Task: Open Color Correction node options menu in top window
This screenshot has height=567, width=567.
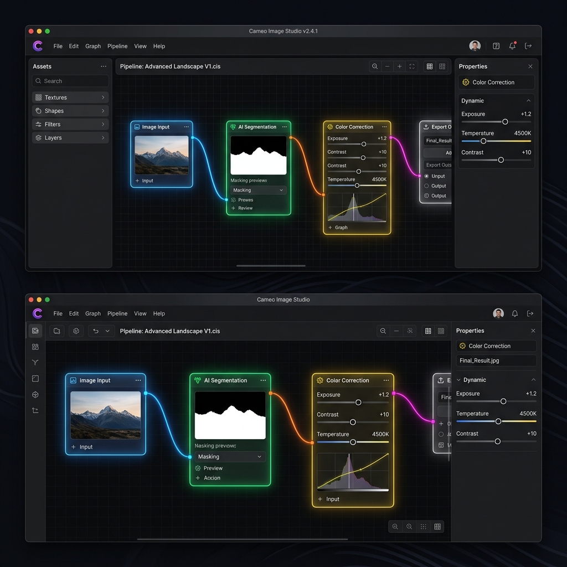Action: 384,127
